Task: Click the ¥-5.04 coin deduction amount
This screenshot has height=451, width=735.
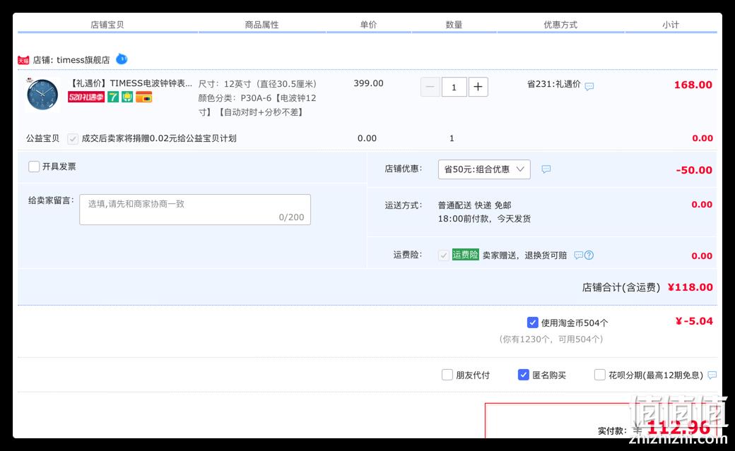Action: (x=694, y=321)
